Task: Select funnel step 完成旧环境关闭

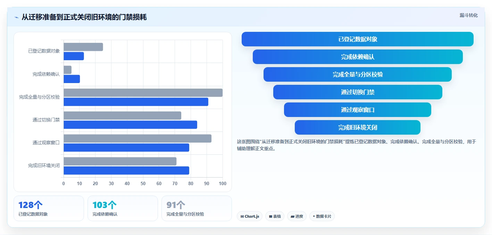Action: tap(358, 127)
